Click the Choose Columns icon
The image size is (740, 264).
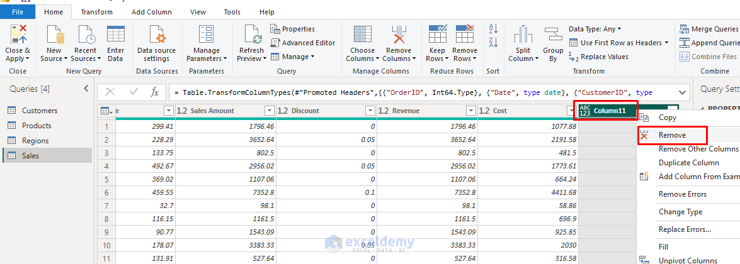[x=363, y=35]
